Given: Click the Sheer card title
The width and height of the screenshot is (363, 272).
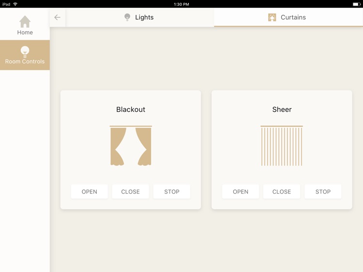Looking at the screenshot, I should tap(282, 109).
